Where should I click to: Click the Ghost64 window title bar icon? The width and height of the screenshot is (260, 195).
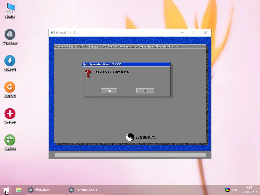pos(53,32)
